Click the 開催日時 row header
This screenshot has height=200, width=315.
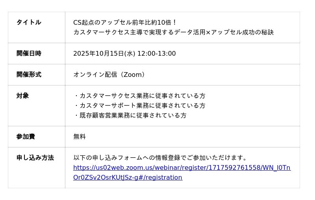coord(29,53)
